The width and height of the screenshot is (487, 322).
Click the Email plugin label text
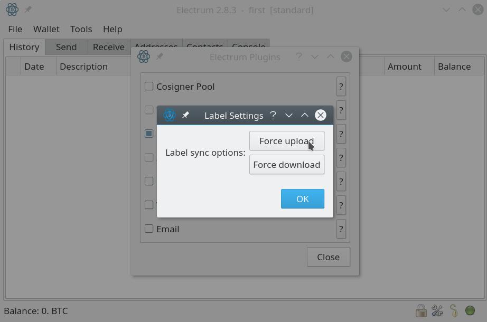(168, 229)
